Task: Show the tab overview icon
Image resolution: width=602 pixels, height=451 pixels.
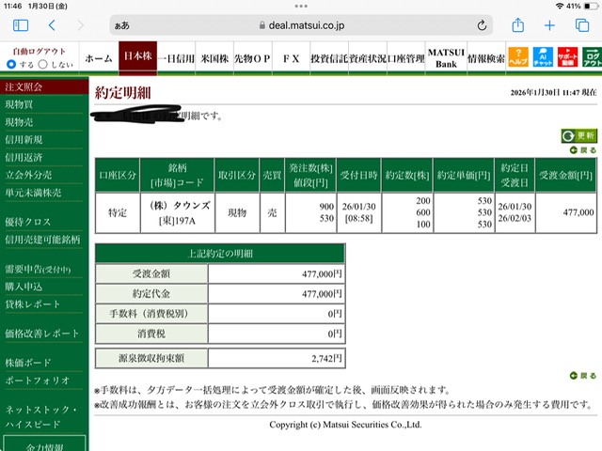Action: pos(582,25)
